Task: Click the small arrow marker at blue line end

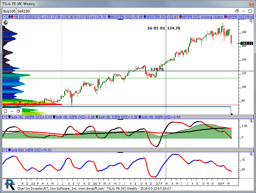Action: pos(232,114)
